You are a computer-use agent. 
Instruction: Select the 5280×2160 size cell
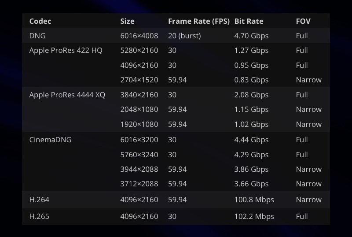(x=139, y=50)
